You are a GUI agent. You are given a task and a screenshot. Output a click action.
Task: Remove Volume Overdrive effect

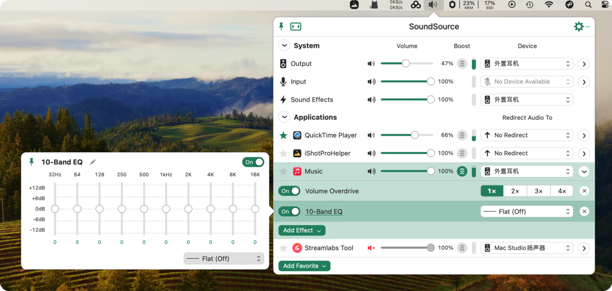[x=584, y=191]
